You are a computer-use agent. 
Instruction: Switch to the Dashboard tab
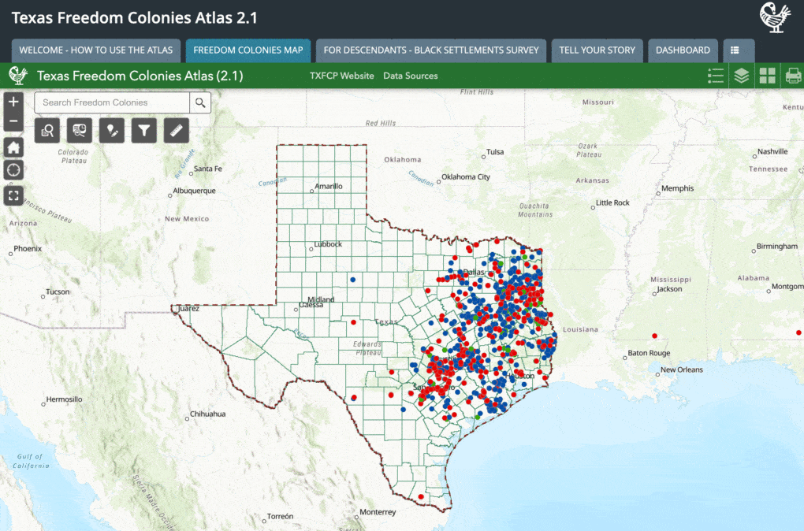pyautogui.click(x=683, y=50)
